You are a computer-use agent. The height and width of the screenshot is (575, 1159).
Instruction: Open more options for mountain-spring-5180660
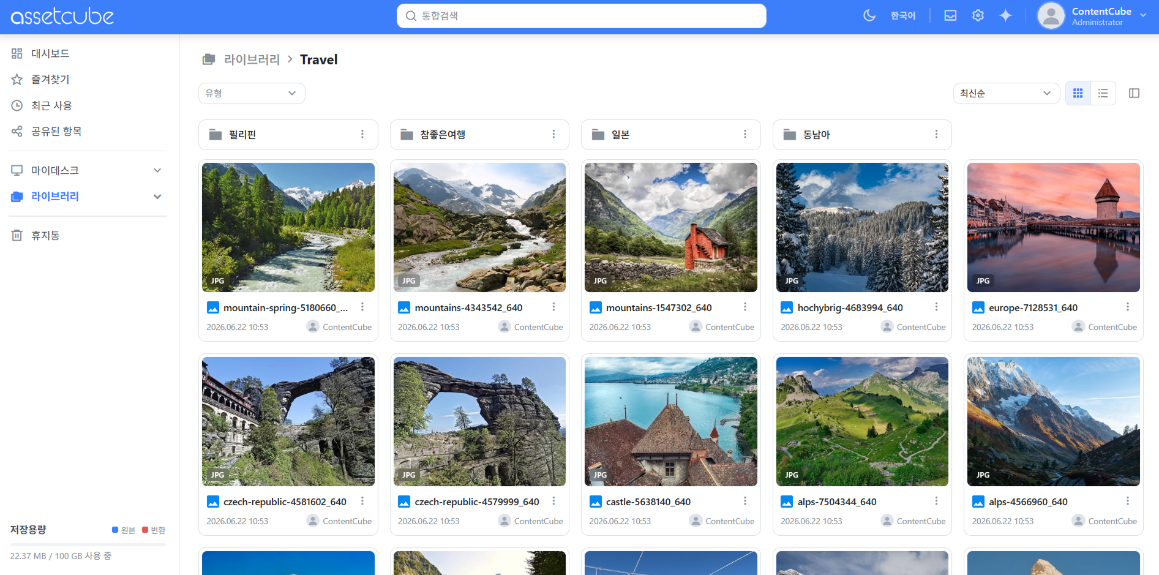362,307
